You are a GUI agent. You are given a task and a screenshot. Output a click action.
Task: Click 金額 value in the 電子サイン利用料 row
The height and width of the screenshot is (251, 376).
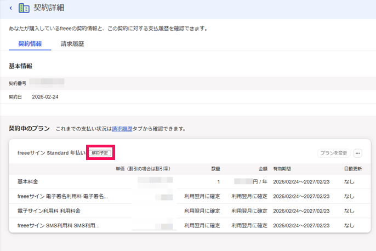pos(249,211)
